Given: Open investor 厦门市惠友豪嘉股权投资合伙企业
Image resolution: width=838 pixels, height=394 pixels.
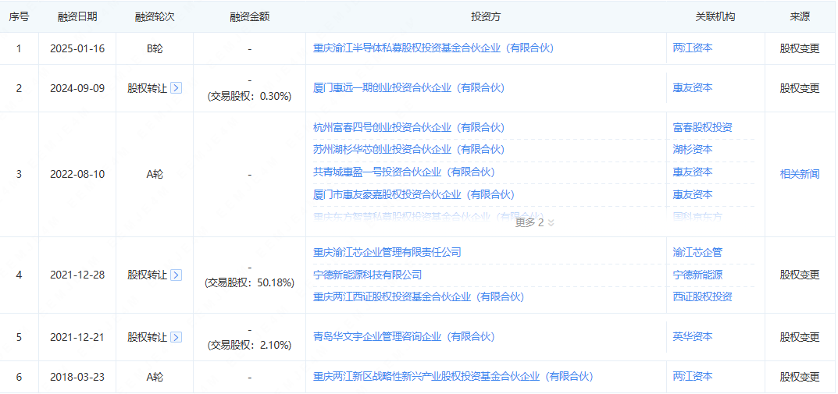Looking at the screenshot, I should coord(414,194).
